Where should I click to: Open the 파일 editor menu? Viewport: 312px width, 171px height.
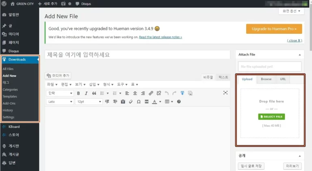[52, 84]
